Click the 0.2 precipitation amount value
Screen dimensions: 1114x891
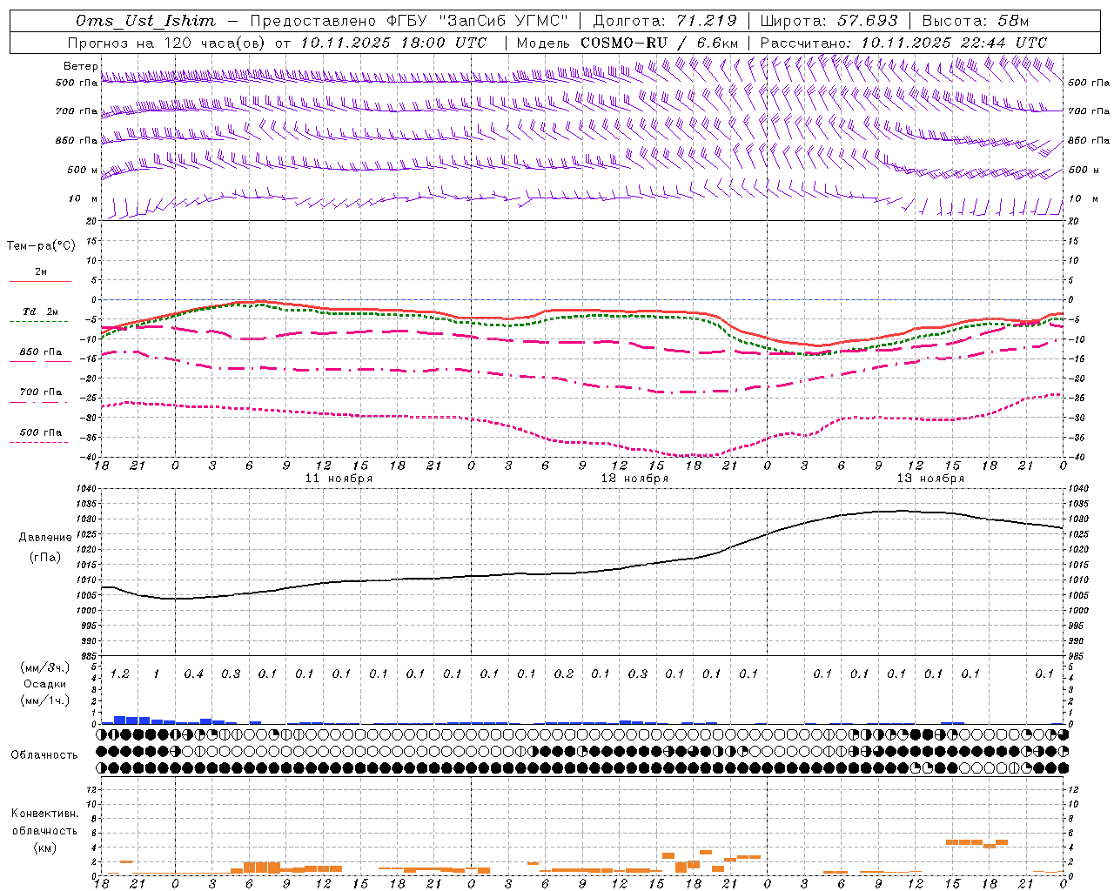pos(564,673)
